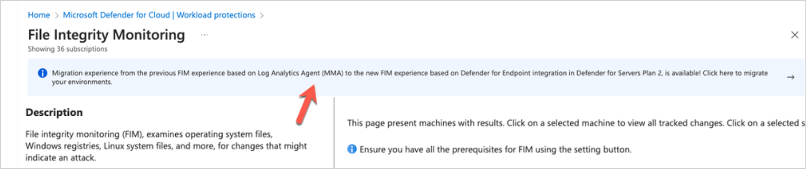Select "Click here to migrate" banner text
Screen dimensions: 806x169
(735, 73)
